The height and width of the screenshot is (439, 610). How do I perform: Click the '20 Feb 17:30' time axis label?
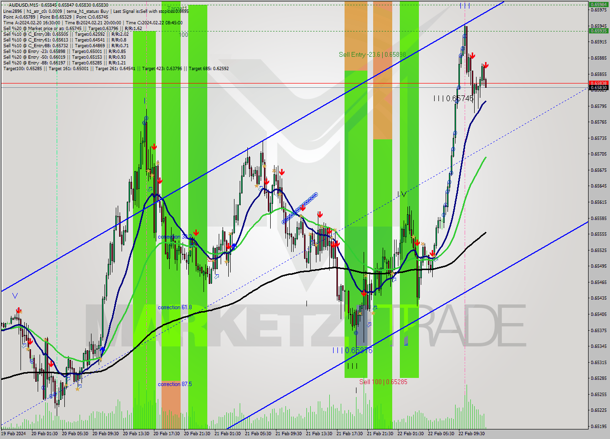click(x=167, y=434)
